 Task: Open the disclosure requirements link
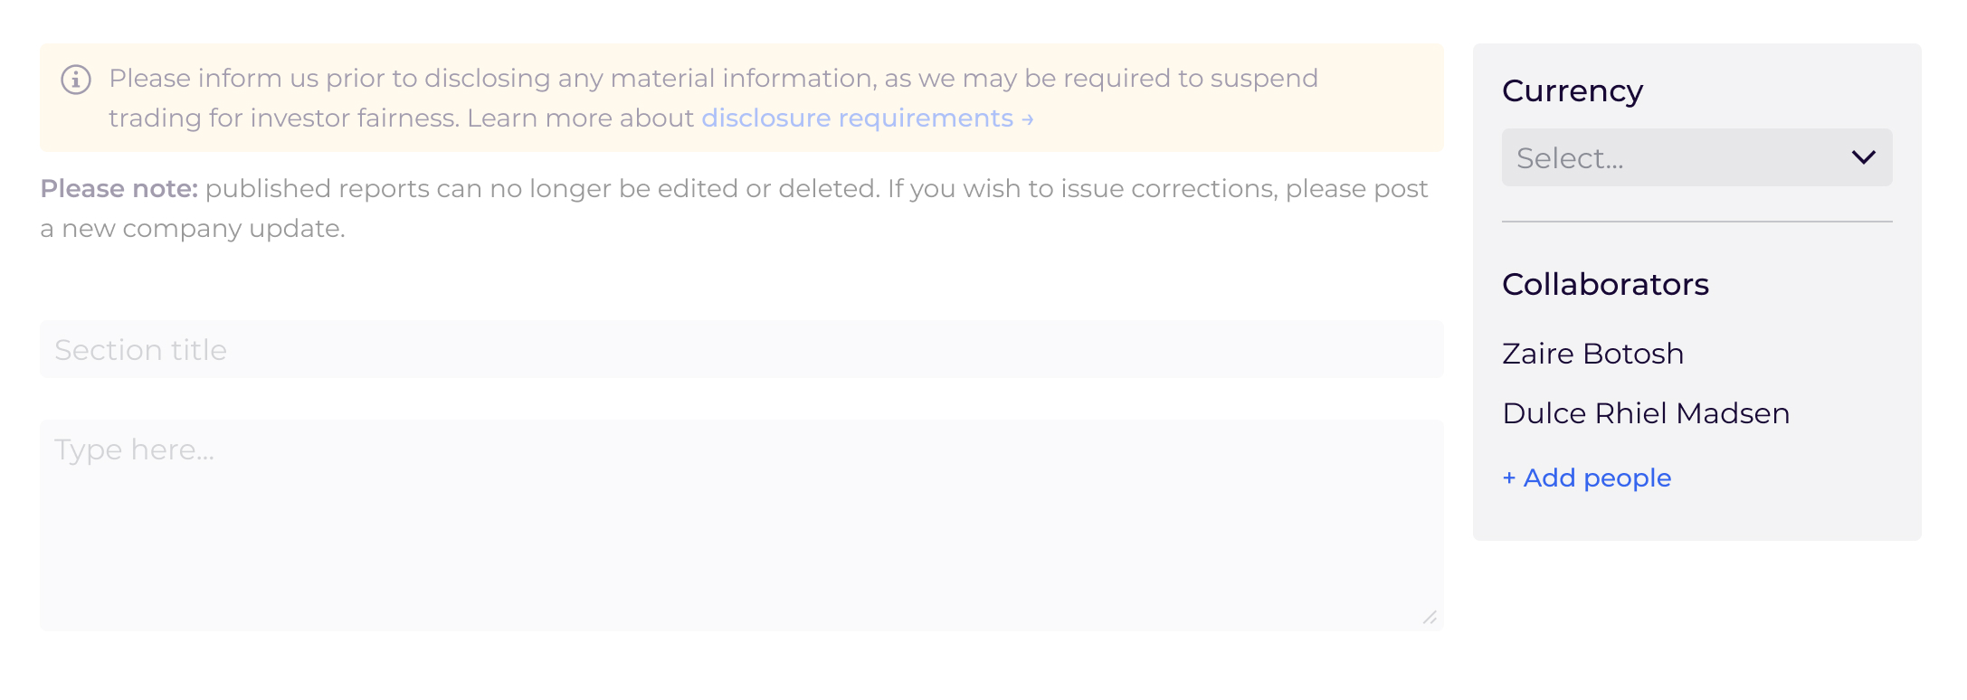tap(867, 118)
